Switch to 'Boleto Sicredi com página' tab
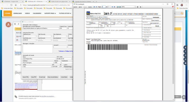 click(x=59, y=1)
